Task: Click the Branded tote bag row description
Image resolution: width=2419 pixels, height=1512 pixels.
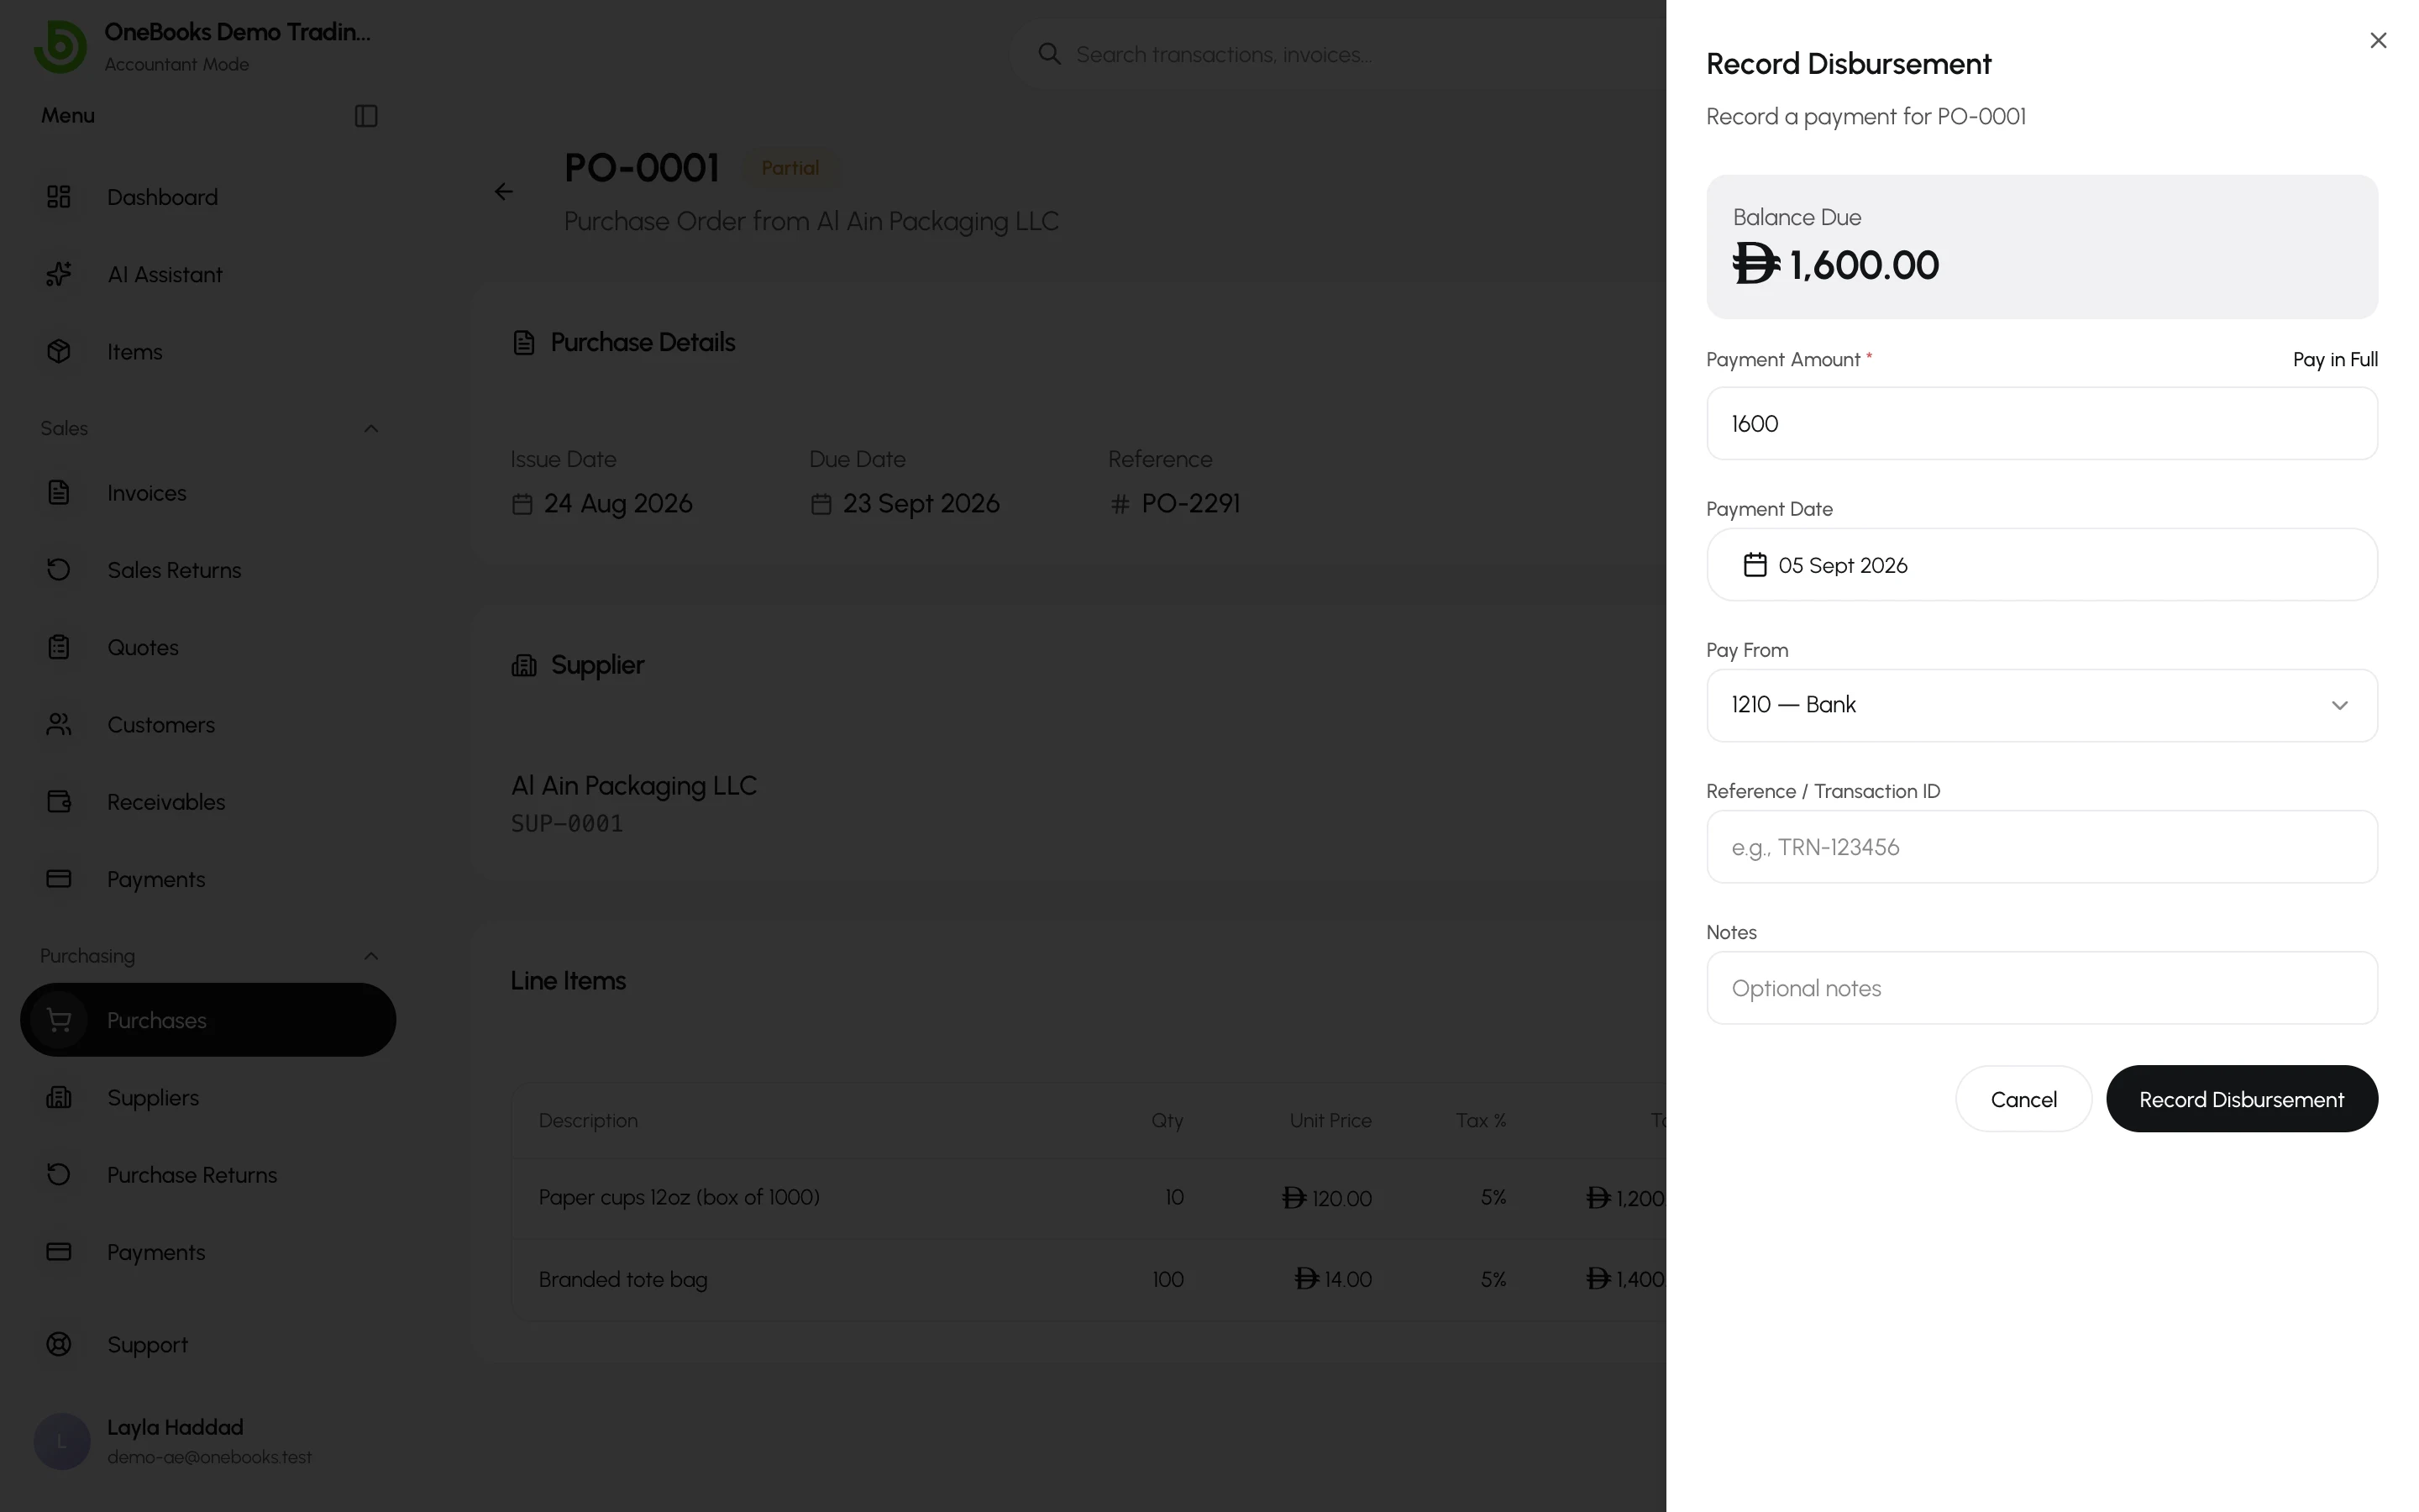Action: pyautogui.click(x=622, y=1279)
